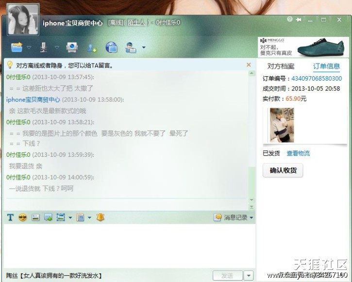352x282 pixels.
Task: Pin the chat window on top
Action: (299, 19)
